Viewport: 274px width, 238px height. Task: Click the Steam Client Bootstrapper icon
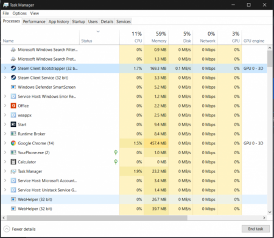pyautogui.click(x=13, y=69)
